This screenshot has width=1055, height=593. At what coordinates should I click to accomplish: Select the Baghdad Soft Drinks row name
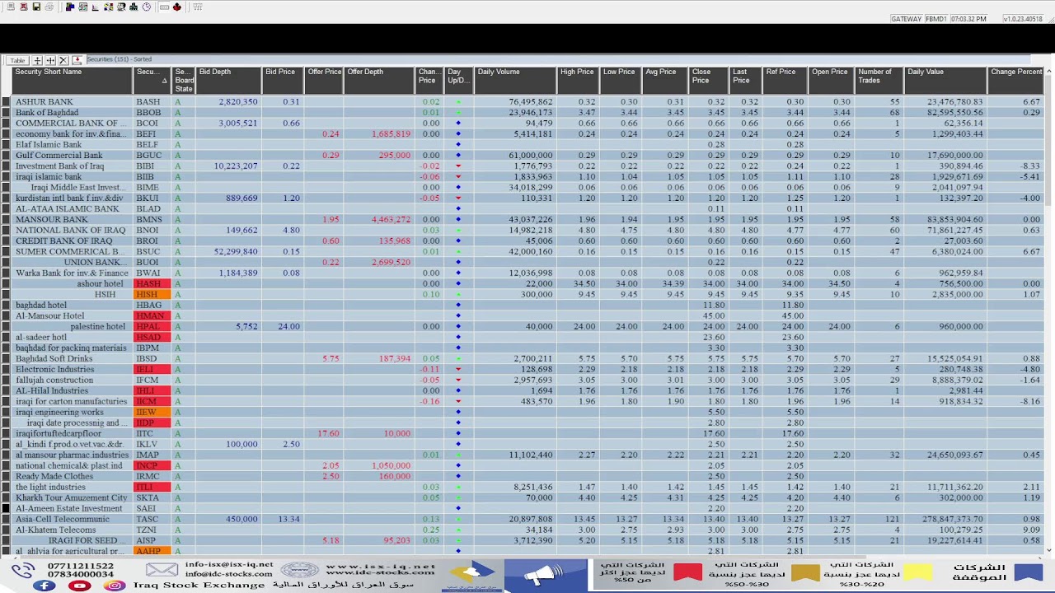point(54,359)
